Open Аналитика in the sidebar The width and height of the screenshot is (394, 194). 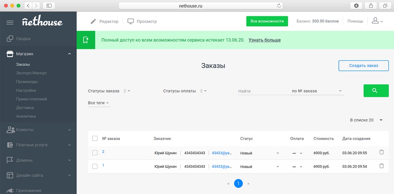point(26,116)
